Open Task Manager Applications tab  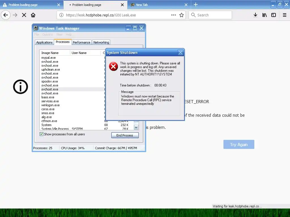click(x=44, y=42)
